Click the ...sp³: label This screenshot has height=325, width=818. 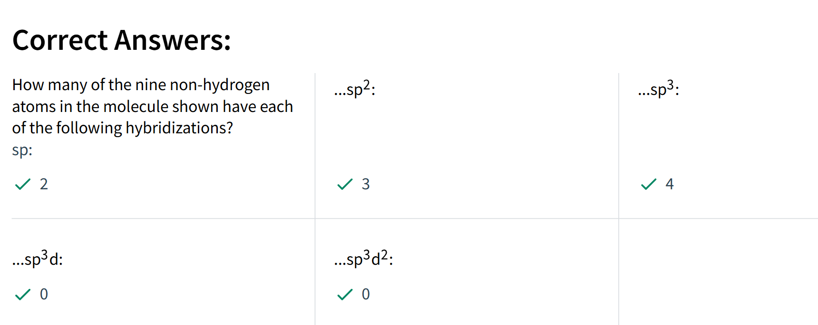tap(659, 89)
